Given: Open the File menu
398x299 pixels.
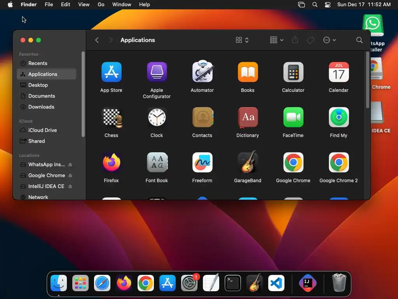Looking at the screenshot, I should 49,5.
